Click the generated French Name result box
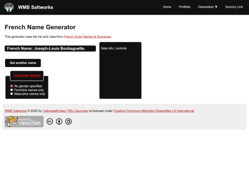The height and width of the screenshot is (186, 249). pos(50,49)
